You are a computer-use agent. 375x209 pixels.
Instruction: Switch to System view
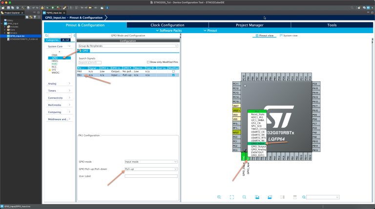[289, 36]
